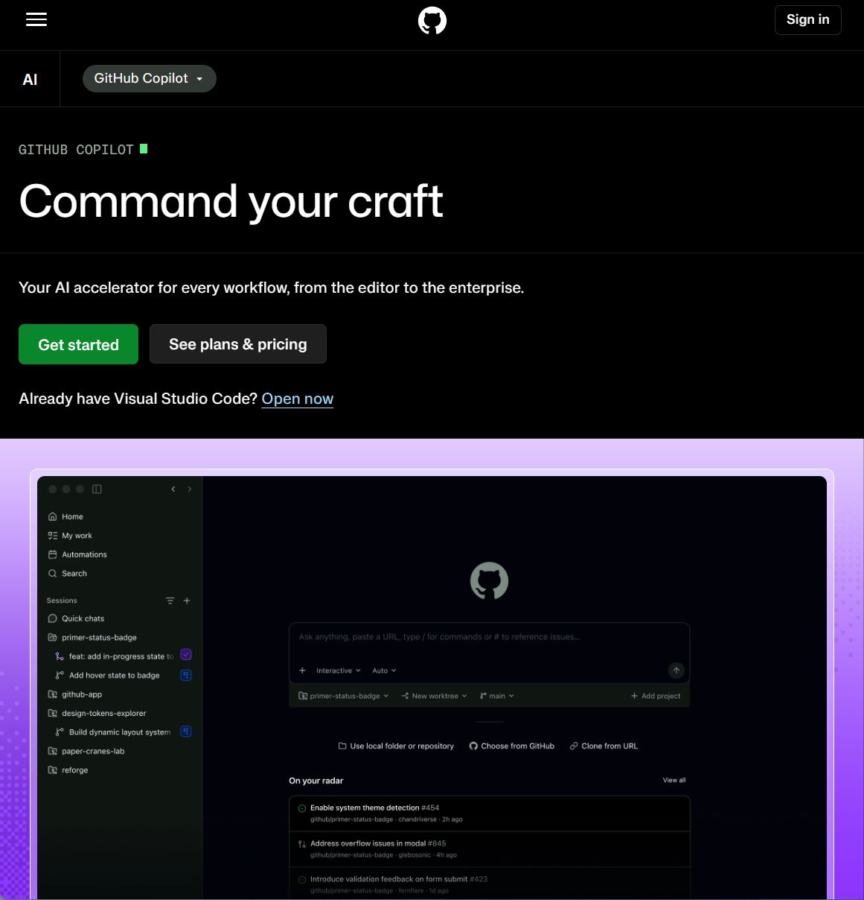
Task: Open 'Build dynamic layout system' session
Action: [119, 732]
